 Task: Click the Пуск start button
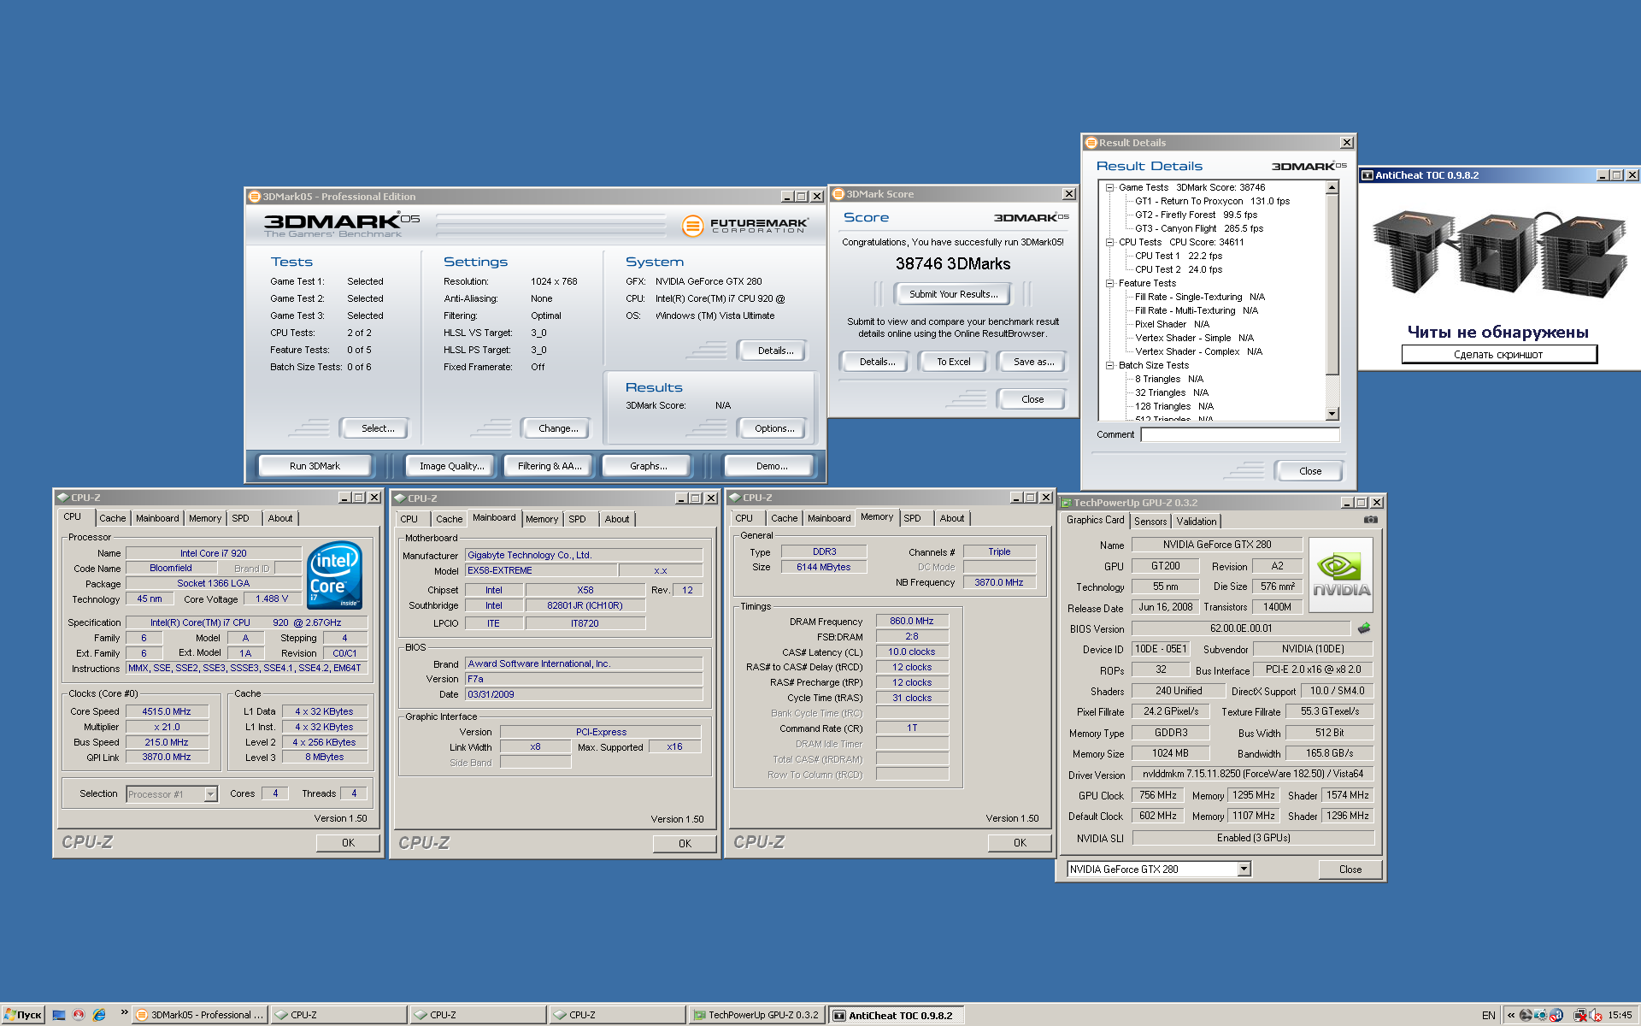(x=22, y=1015)
